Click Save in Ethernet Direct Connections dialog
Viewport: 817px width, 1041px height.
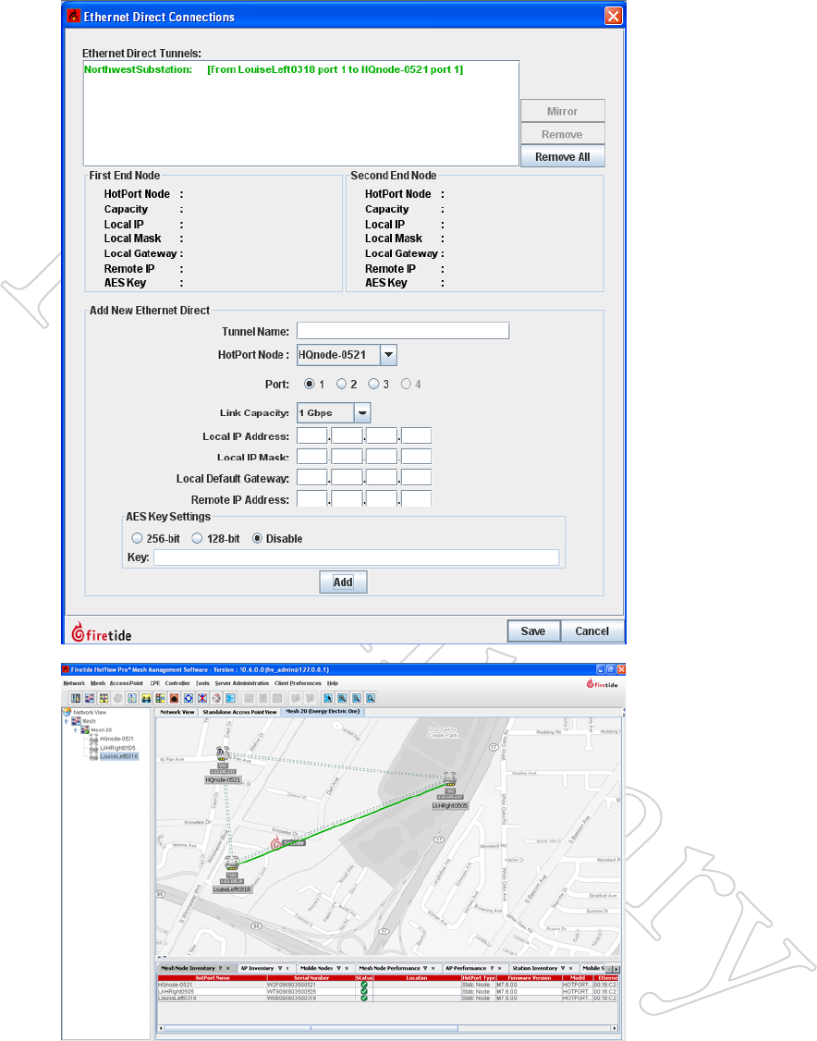click(533, 631)
